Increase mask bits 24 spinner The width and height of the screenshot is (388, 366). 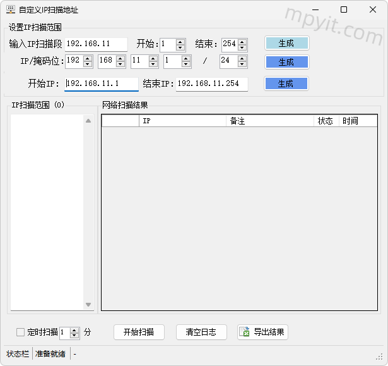[242, 58]
